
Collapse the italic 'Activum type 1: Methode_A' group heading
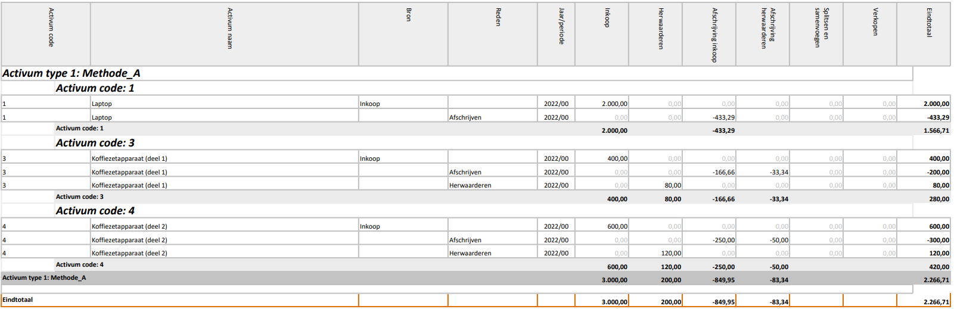72,73
